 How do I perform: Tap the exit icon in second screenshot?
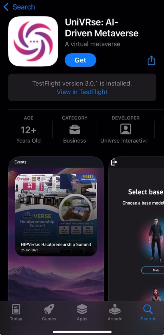(x=114, y=162)
